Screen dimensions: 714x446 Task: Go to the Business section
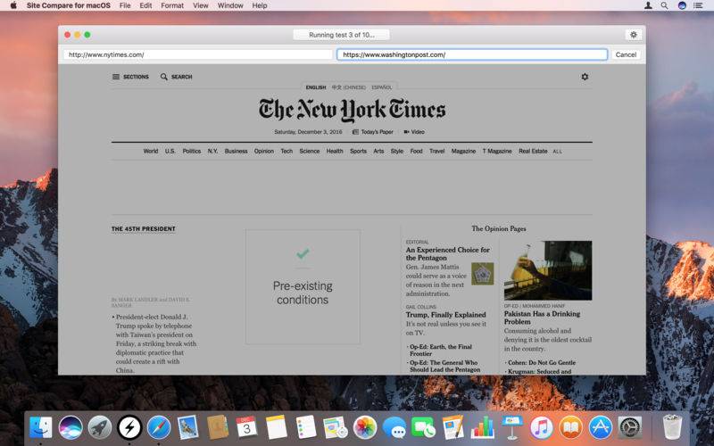click(x=236, y=151)
